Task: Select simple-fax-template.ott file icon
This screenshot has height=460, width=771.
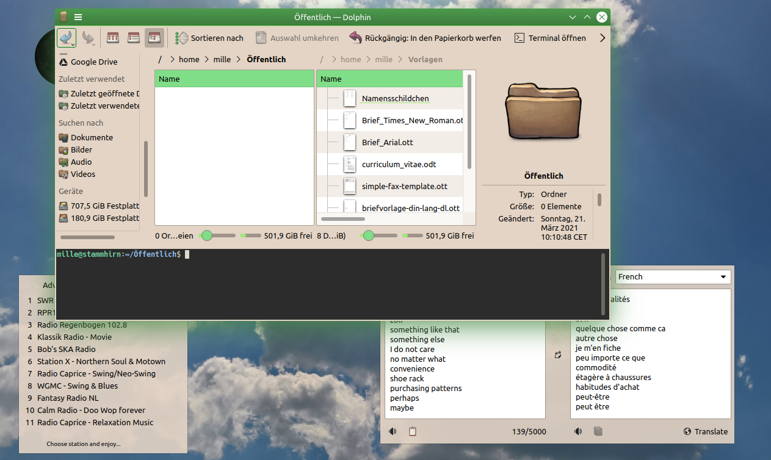Action: (350, 186)
